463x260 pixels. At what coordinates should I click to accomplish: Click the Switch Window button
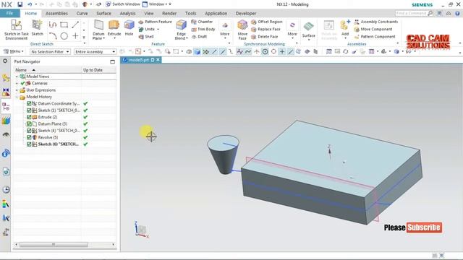pyautogui.click(x=123, y=4)
